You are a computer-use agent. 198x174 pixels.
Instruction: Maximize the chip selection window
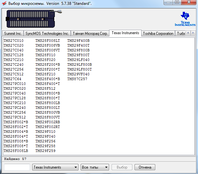pos(177,2)
